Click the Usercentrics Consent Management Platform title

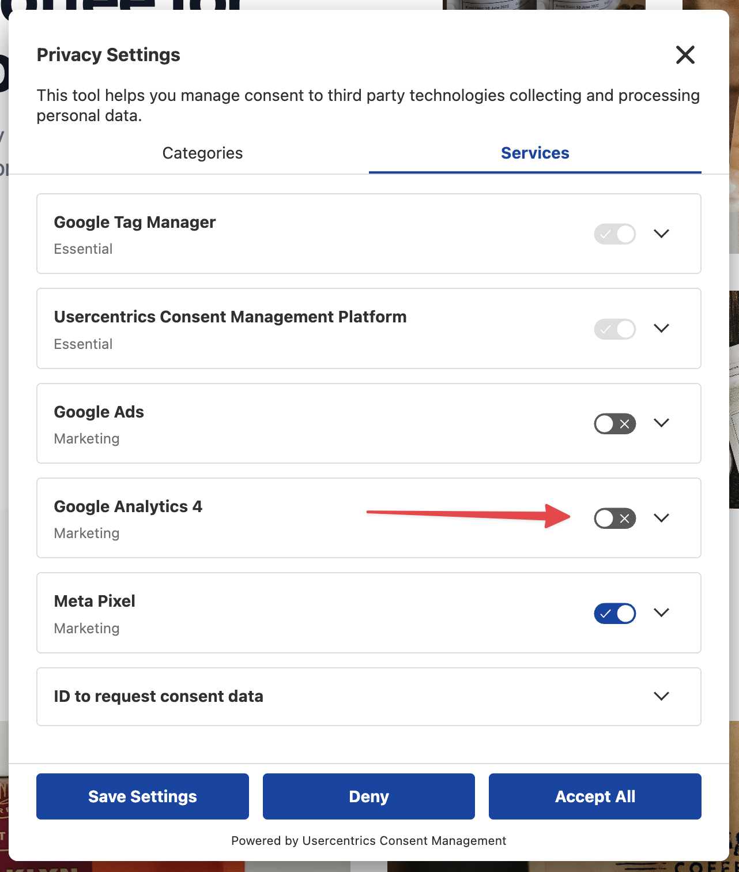(x=231, y=317)
